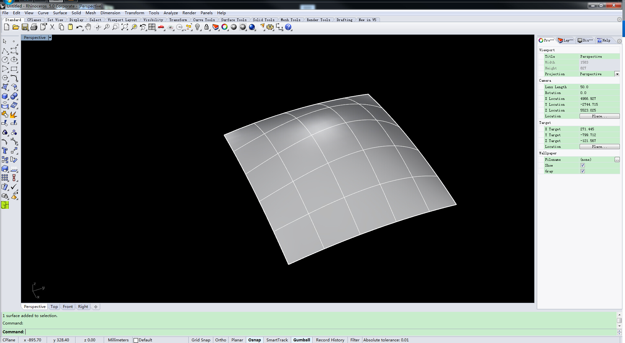Viewport: 625px width, 343px height.
Task: Toggle the wallpaper Show checkbox
Action: point(583,165)
